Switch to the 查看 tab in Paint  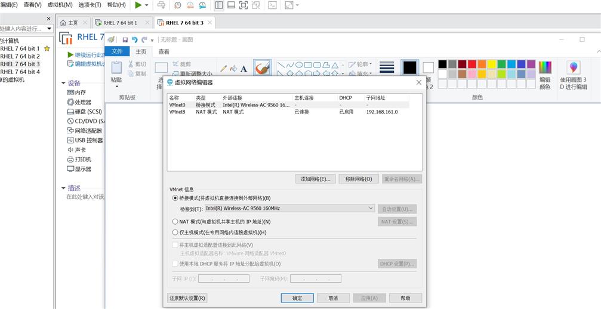tap(164, 51)
